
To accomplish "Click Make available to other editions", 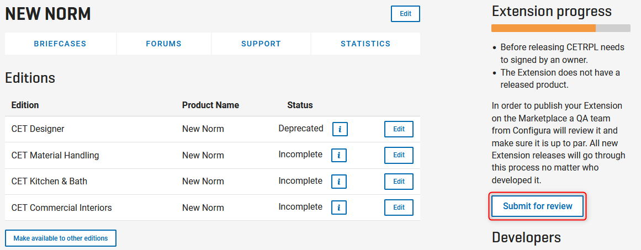I will 61,238.
